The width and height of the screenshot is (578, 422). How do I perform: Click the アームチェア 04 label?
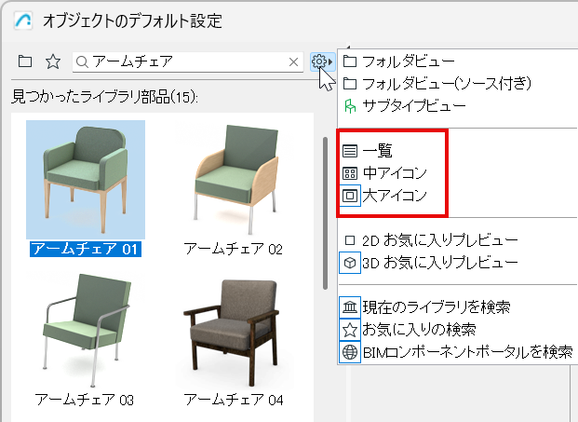[234, 400]
